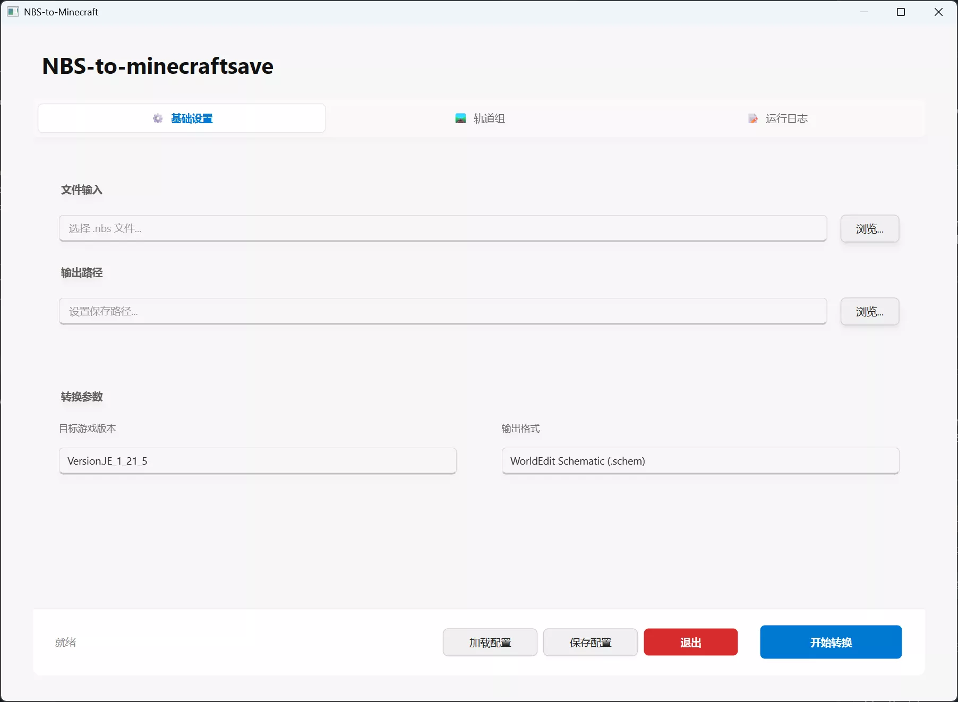Maximize the NBS-to-Minecraft window
This screenshot has height=702, width=958.
901,12
